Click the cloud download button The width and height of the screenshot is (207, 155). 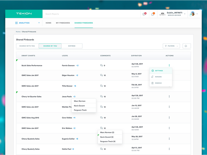click(187, 46)
